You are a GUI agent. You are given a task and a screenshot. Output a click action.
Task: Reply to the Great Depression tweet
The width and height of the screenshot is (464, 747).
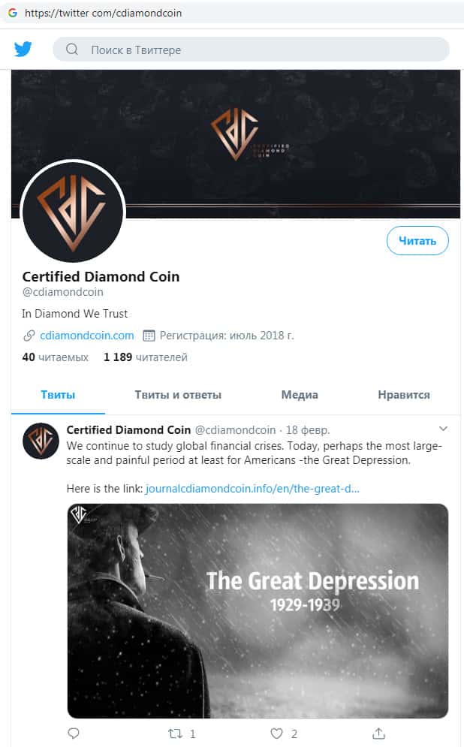74,733
